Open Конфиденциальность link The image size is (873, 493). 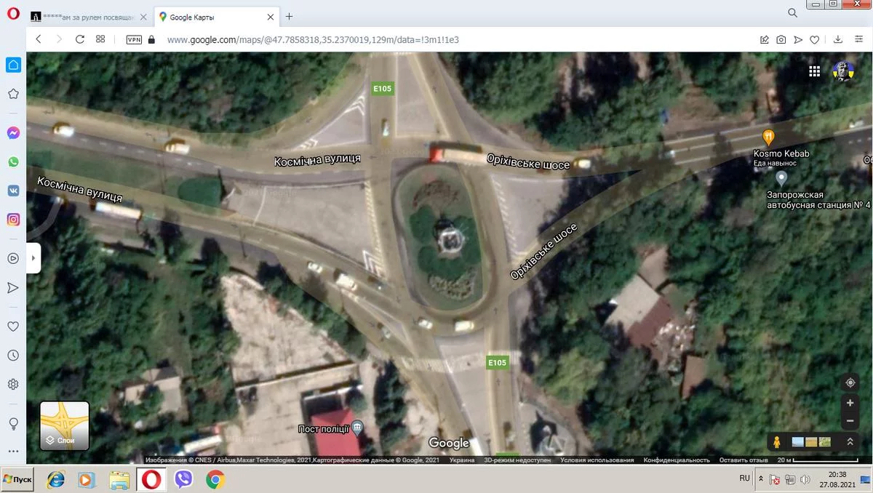click(x=677, y=460)
